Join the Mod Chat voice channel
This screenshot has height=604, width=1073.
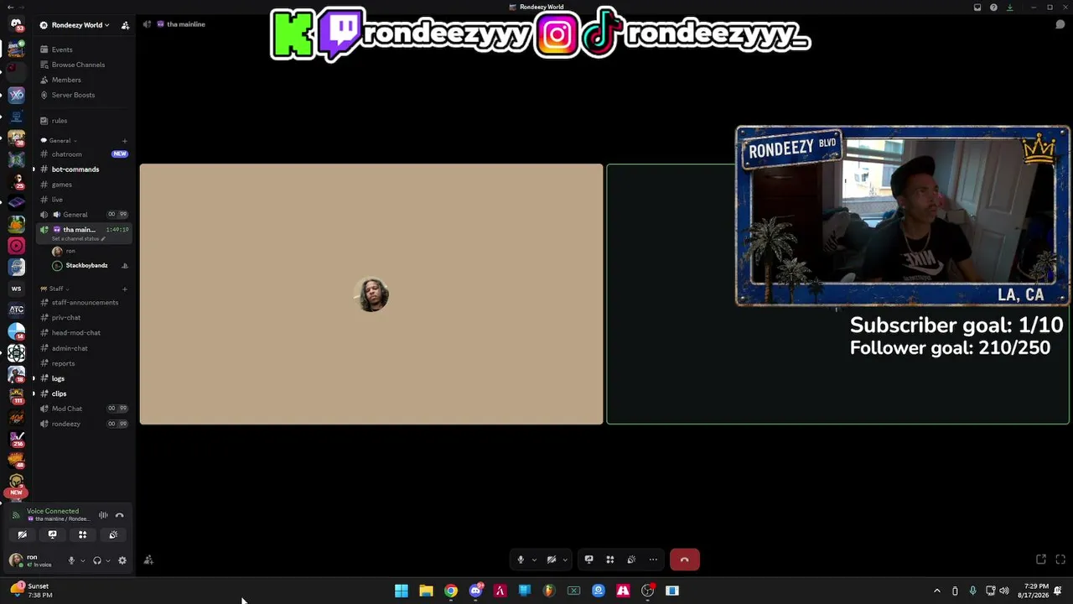coord(82,409)
